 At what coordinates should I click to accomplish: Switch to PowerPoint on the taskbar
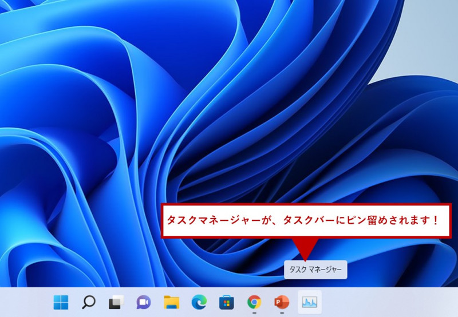coord(282,302)
